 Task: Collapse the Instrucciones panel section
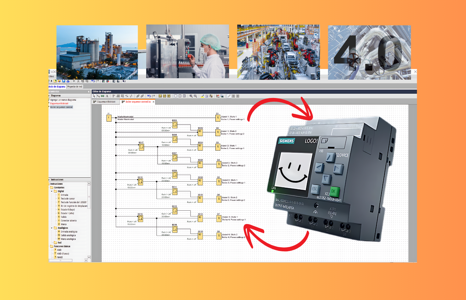click(x=49, y=180)
